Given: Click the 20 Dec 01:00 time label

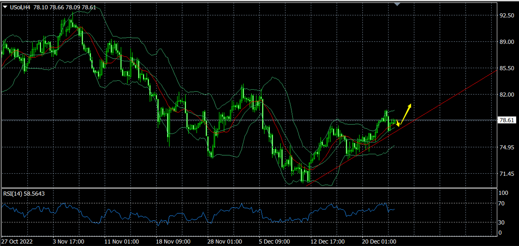Looking at the screenshot, I should pos(379,242).
